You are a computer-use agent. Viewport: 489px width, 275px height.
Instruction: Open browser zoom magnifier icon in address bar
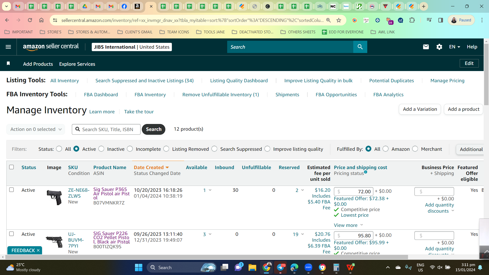pyautogui.click(x=329, y=20)
